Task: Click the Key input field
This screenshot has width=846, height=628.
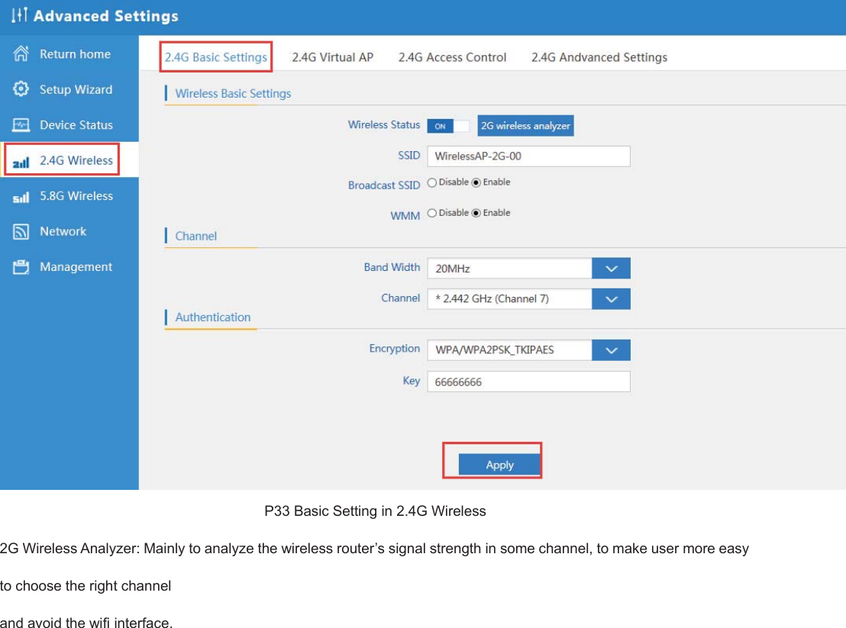Action: tap(528, 382)
